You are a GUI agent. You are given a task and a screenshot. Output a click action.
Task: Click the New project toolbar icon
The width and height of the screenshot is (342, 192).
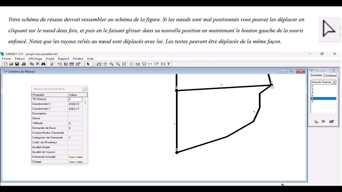6,64
